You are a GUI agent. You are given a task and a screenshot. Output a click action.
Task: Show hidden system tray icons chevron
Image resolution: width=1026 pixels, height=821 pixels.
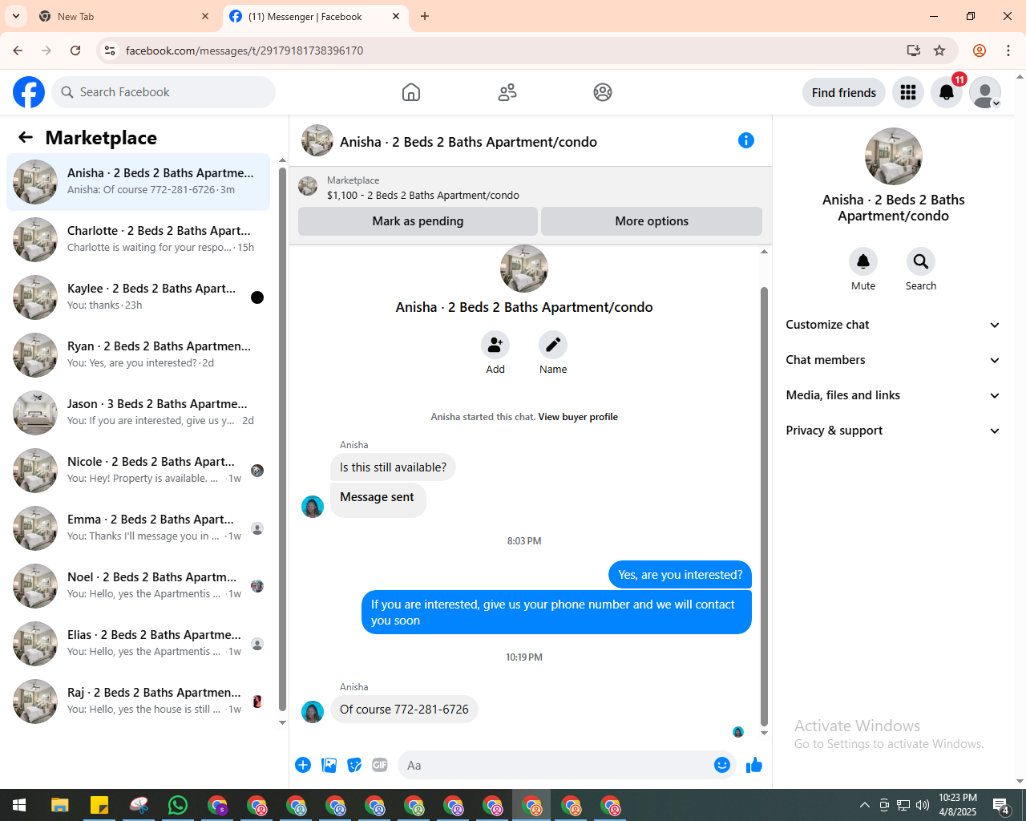pyautogui.click(x=864, y=805)
